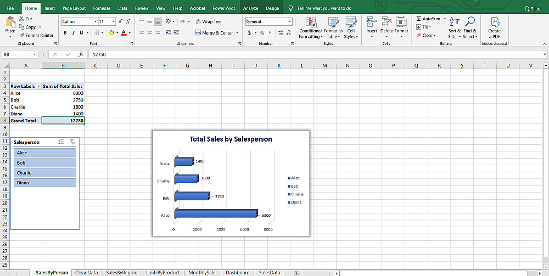Open the SalesByRegion sheet tab
549x276 pixels.
click(121, 272)
